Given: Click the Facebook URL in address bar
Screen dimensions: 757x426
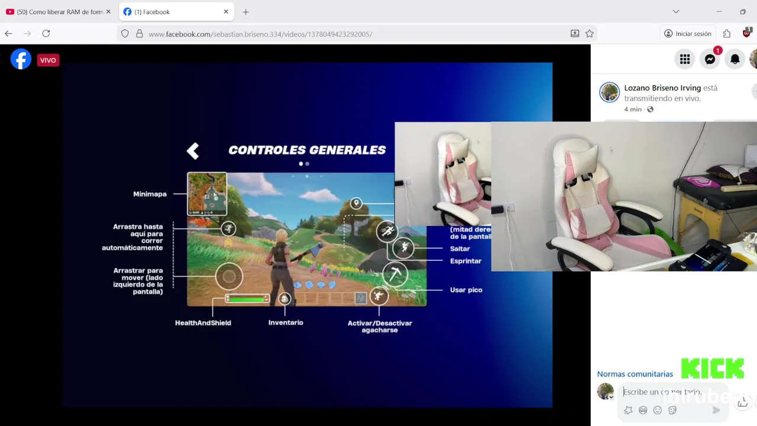Looking at the screenshot, I should tap(260, 34).
